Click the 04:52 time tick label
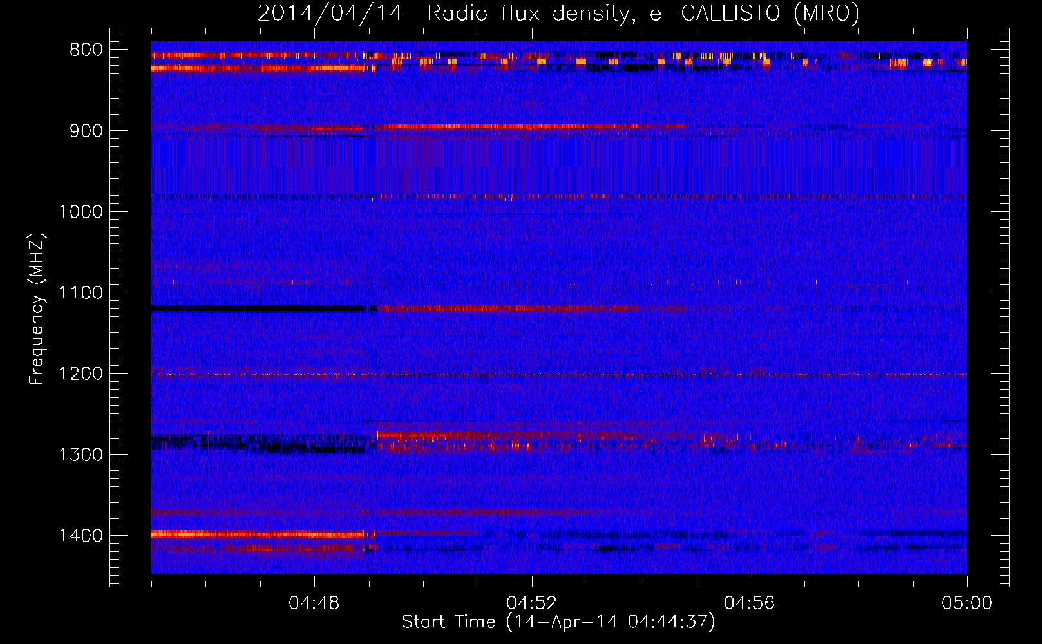Viewport: 1042px width, 644px height. 532,603
